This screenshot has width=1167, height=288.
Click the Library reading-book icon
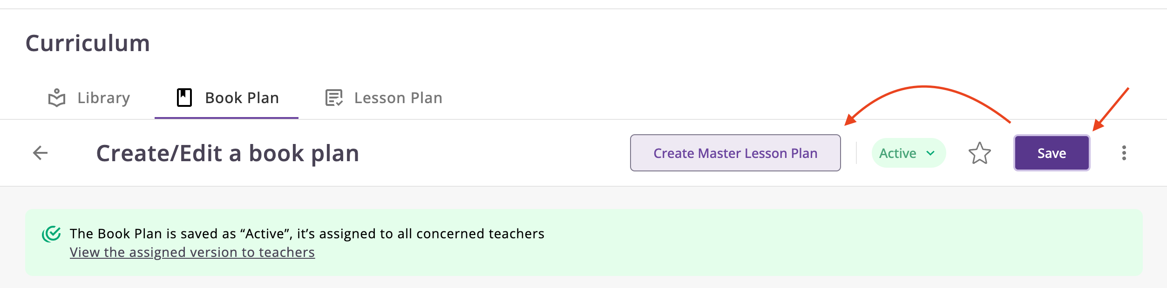pyautogui.click(x=57, y=98)
